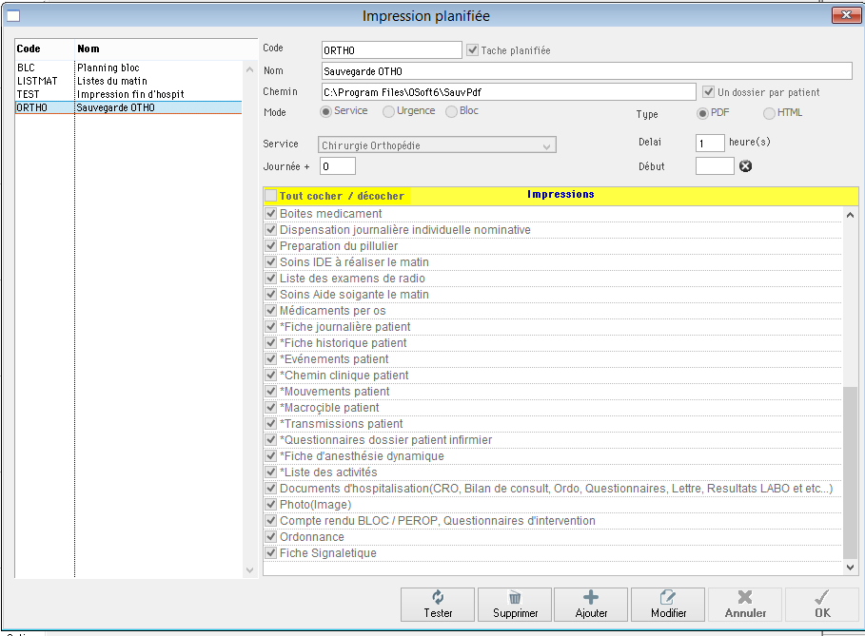Uncheck *Fiche d'anesthésie dynamique
Image resolution: width=865 pixels, height=636 pixels.
coord(271,455)
